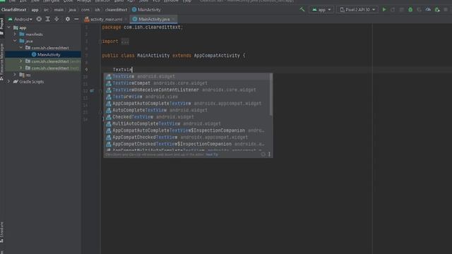
Task: Click the line 12 gutter marker icon
Action: 92,90
